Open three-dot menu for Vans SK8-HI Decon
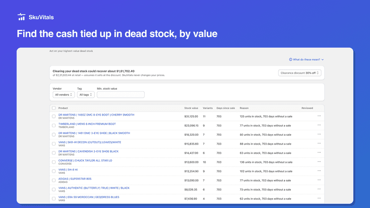Screen dimensions: 370x208 (x=319, y=143)
